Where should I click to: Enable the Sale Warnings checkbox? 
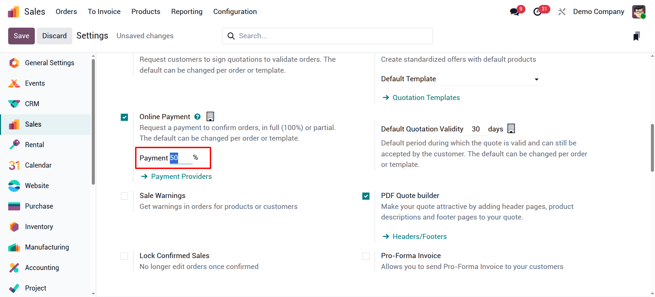pos(125,196)
